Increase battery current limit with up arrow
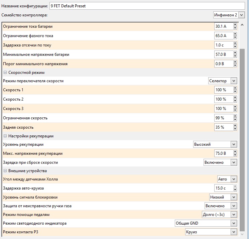 (235, 24)
